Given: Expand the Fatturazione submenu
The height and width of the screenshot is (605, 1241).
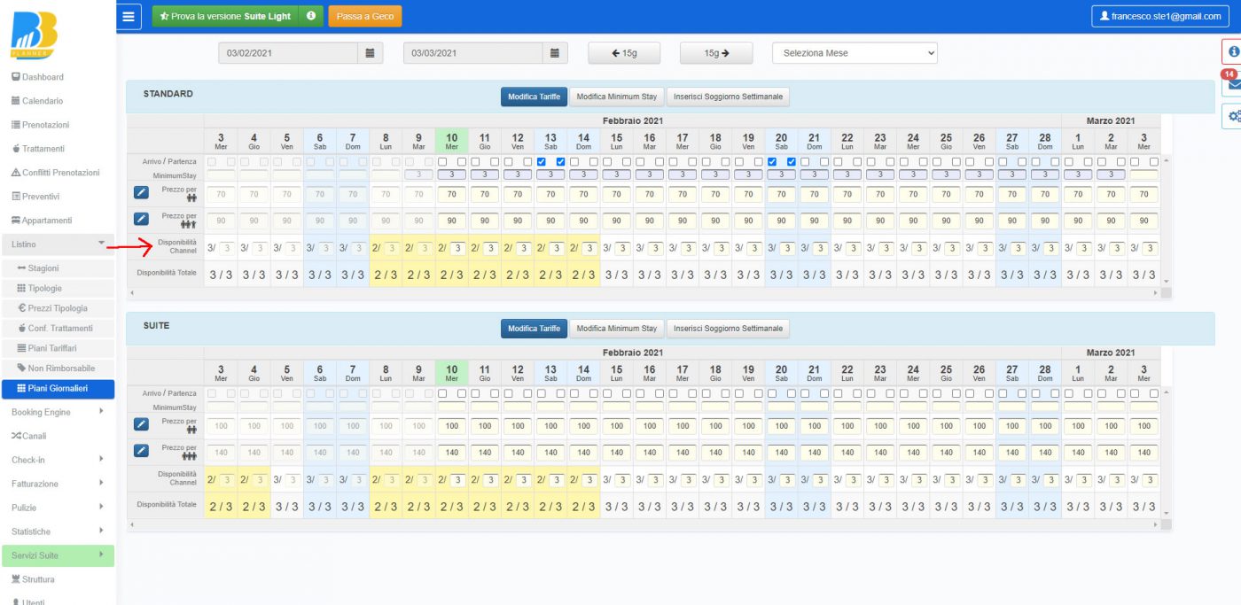Looking at the screenshot, I should [58, 484].
